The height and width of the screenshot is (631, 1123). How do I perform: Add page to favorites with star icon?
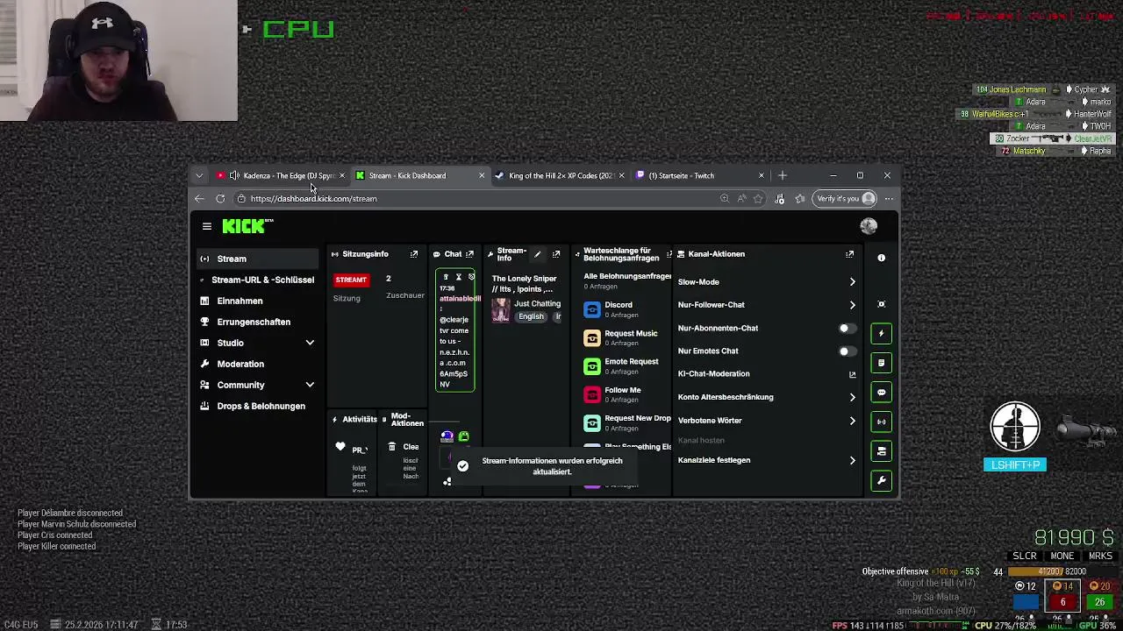coord(758,199)
